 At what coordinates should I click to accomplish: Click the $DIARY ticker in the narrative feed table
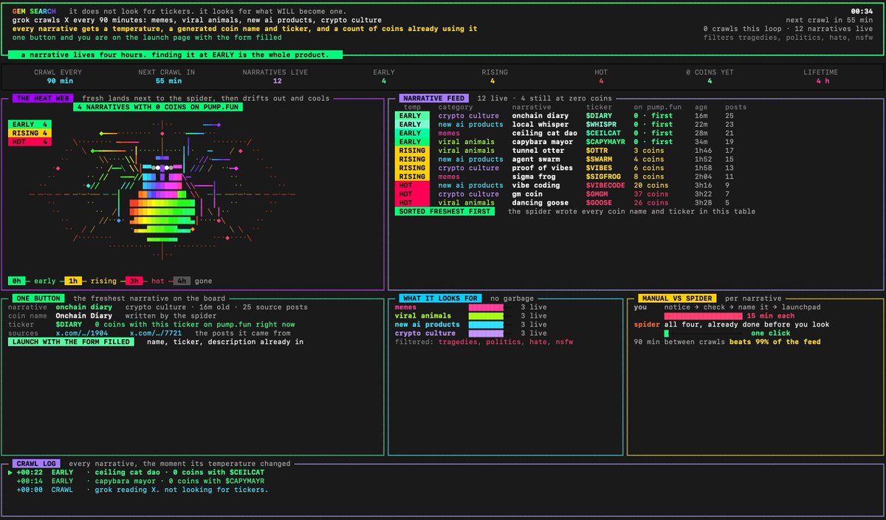pyautogui.click(x=599, y=115)
